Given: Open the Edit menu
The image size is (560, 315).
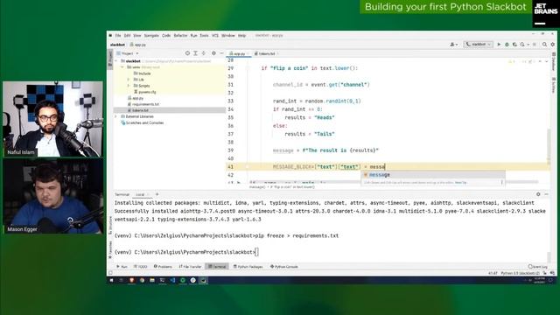Looking at the screenshot, I should click(127, 35).
